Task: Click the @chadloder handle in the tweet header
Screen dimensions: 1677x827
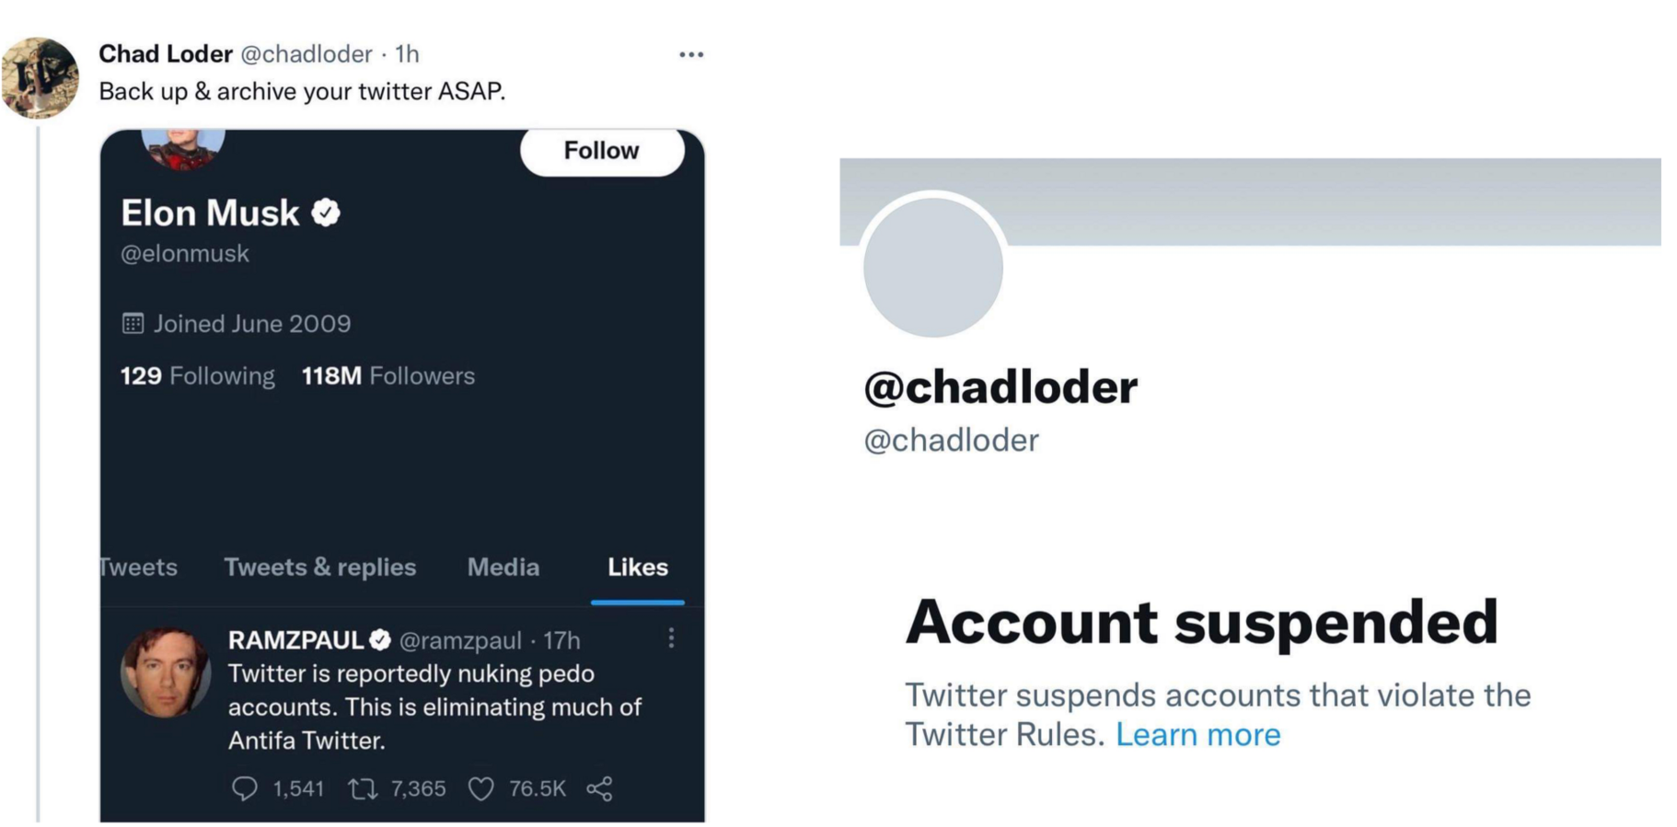Action: pos(306,54)
